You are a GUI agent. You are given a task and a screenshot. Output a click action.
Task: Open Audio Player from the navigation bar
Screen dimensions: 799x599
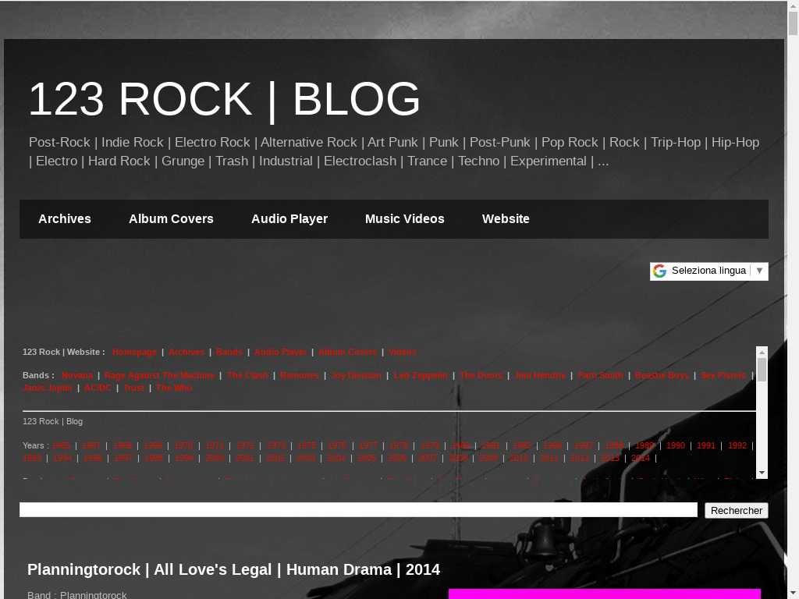tap(289, 219)
